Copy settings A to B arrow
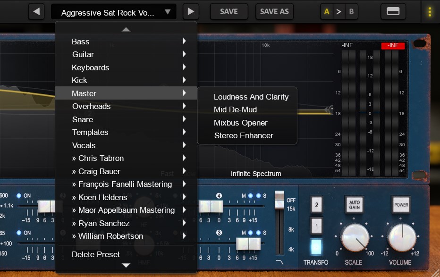Image resolution: width=440 pixels, height=277 pixels. click(x=338, y=12)
